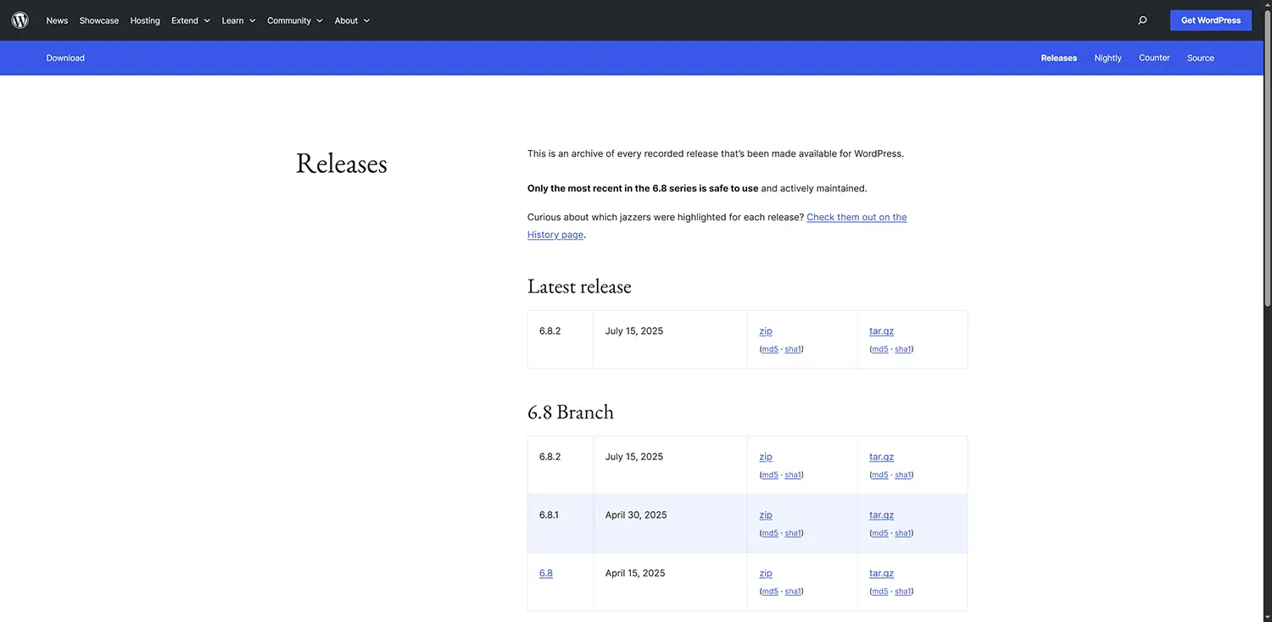Select the News menu item

(56, 20)
